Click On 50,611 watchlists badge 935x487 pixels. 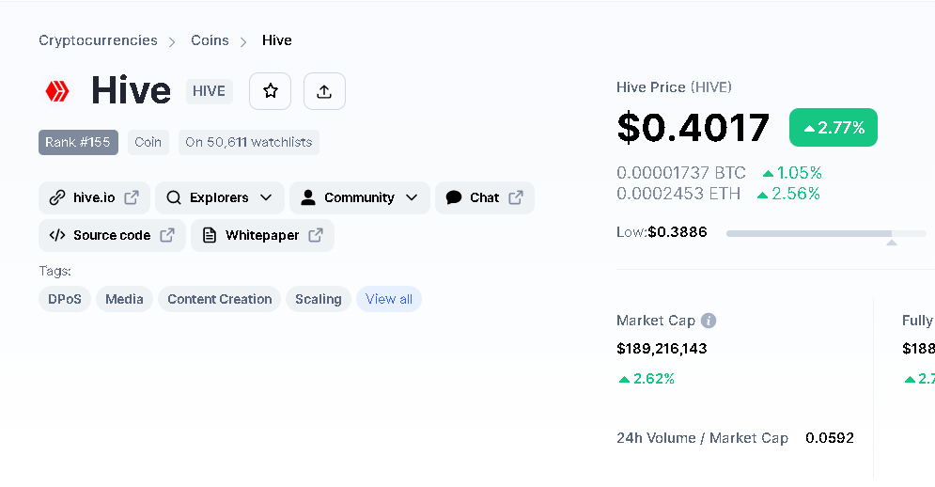click(x=249, y=142)
